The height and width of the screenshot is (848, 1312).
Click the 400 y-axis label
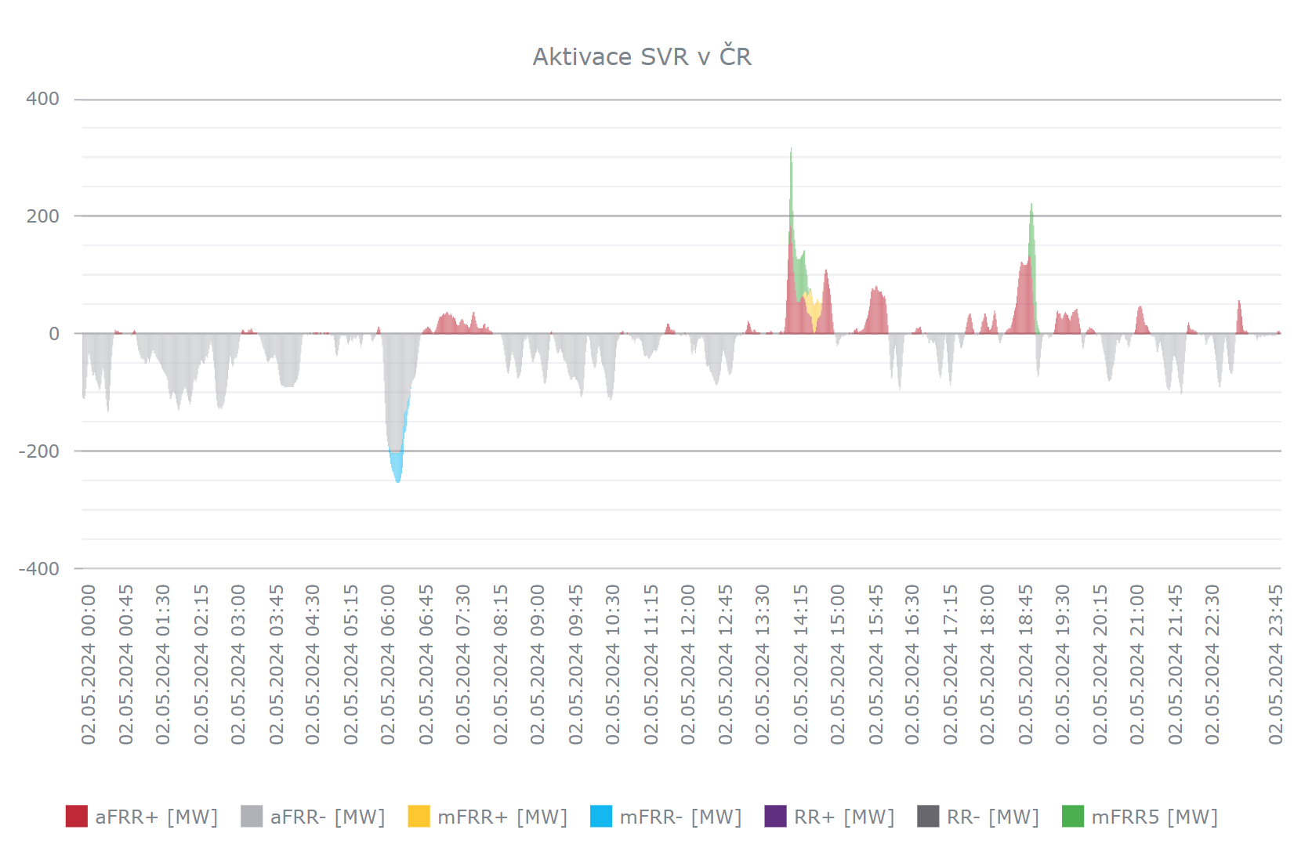point(42,99)
